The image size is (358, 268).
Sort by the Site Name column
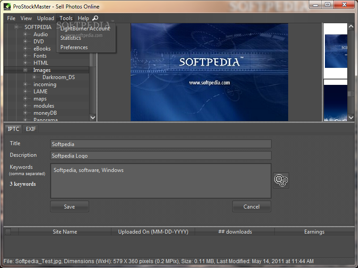[x=65, y=232]
